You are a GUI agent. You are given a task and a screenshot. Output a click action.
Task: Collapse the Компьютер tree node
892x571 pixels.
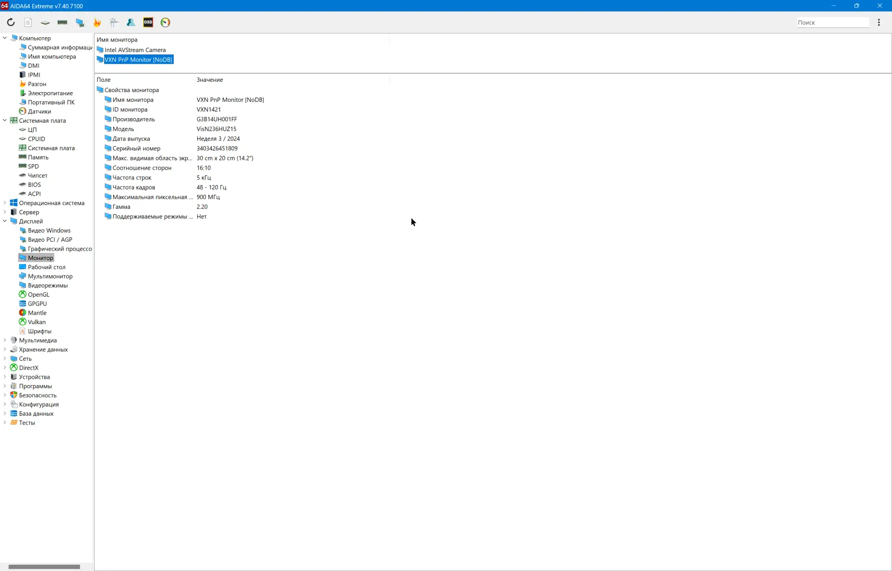tap(5, 38)
